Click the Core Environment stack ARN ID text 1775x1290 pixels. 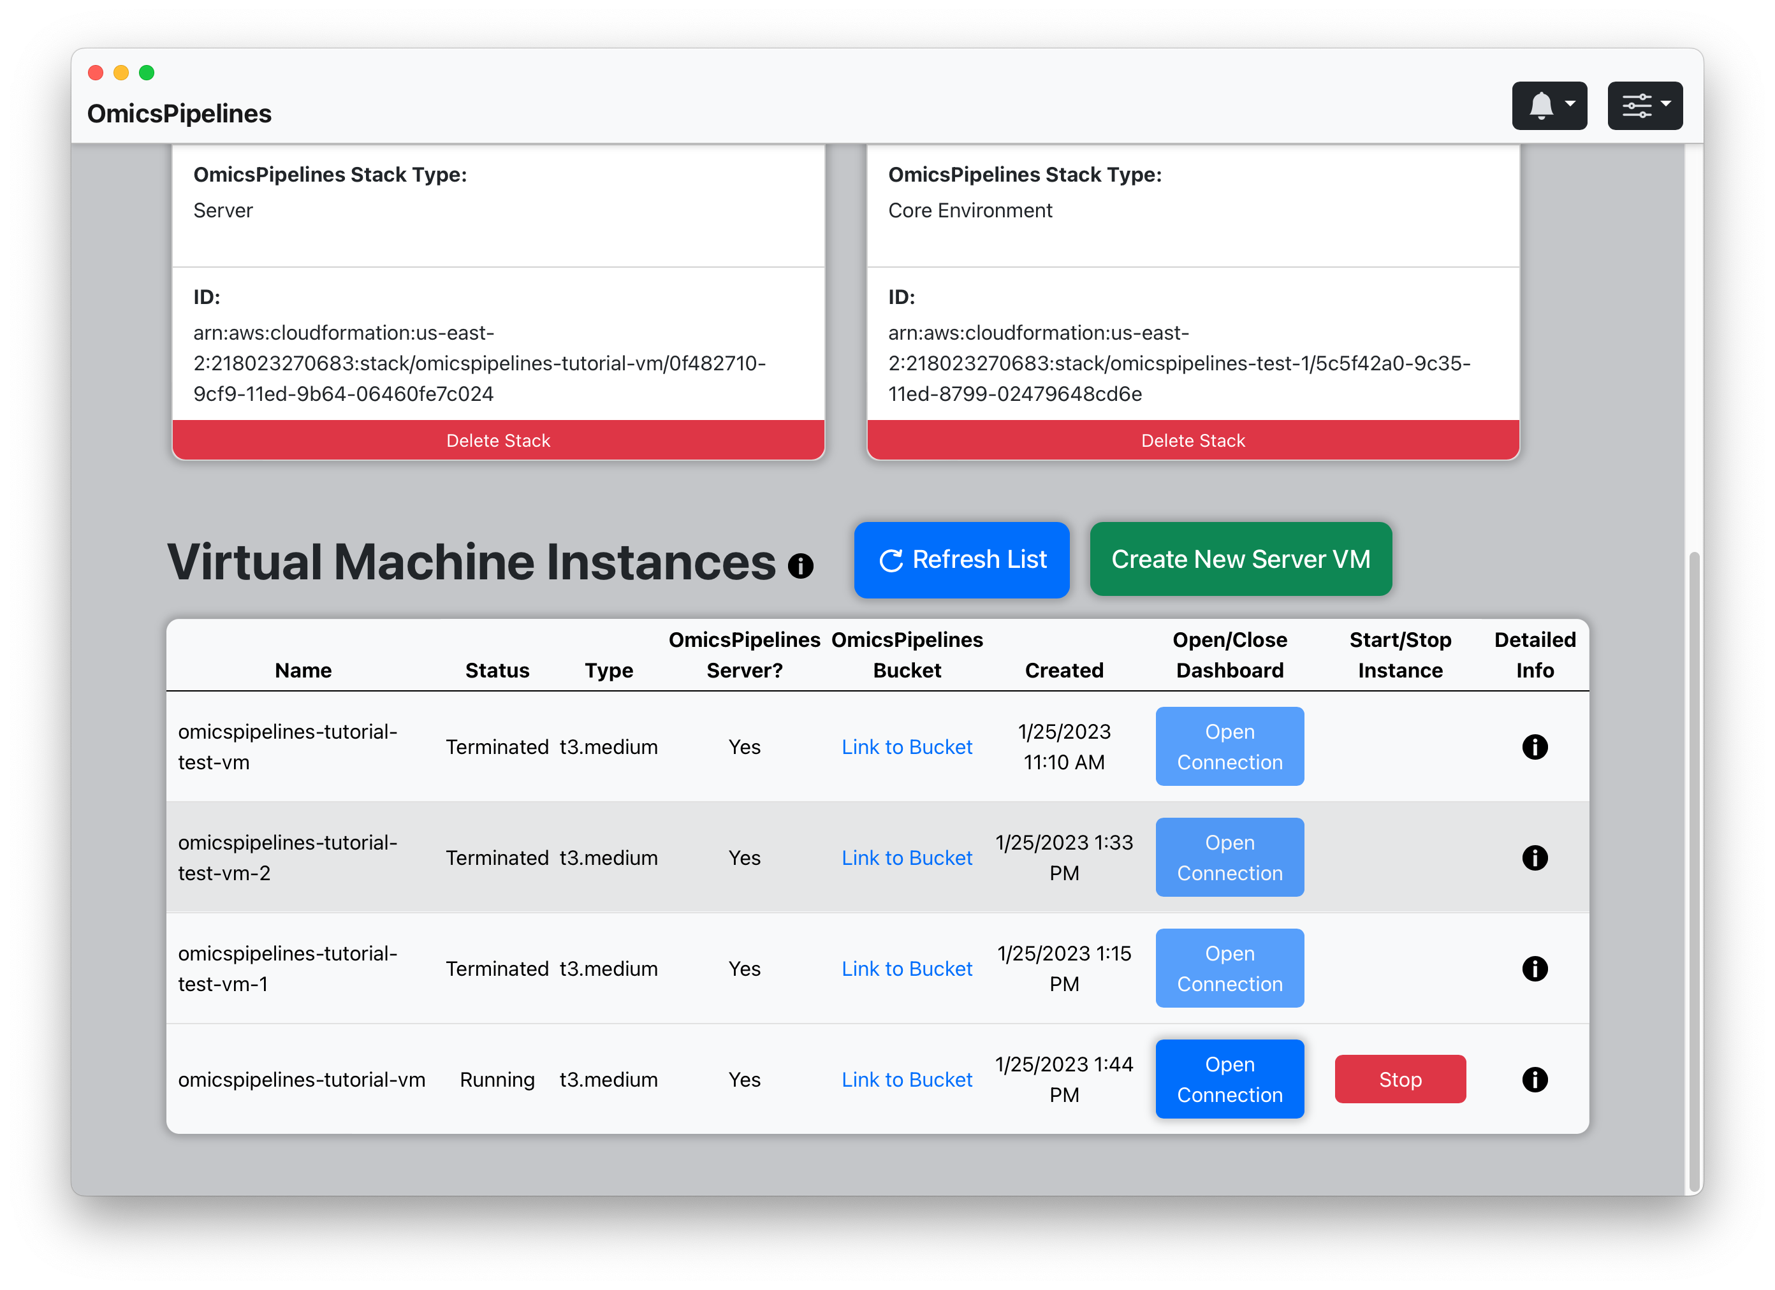tap(1179, 363)
